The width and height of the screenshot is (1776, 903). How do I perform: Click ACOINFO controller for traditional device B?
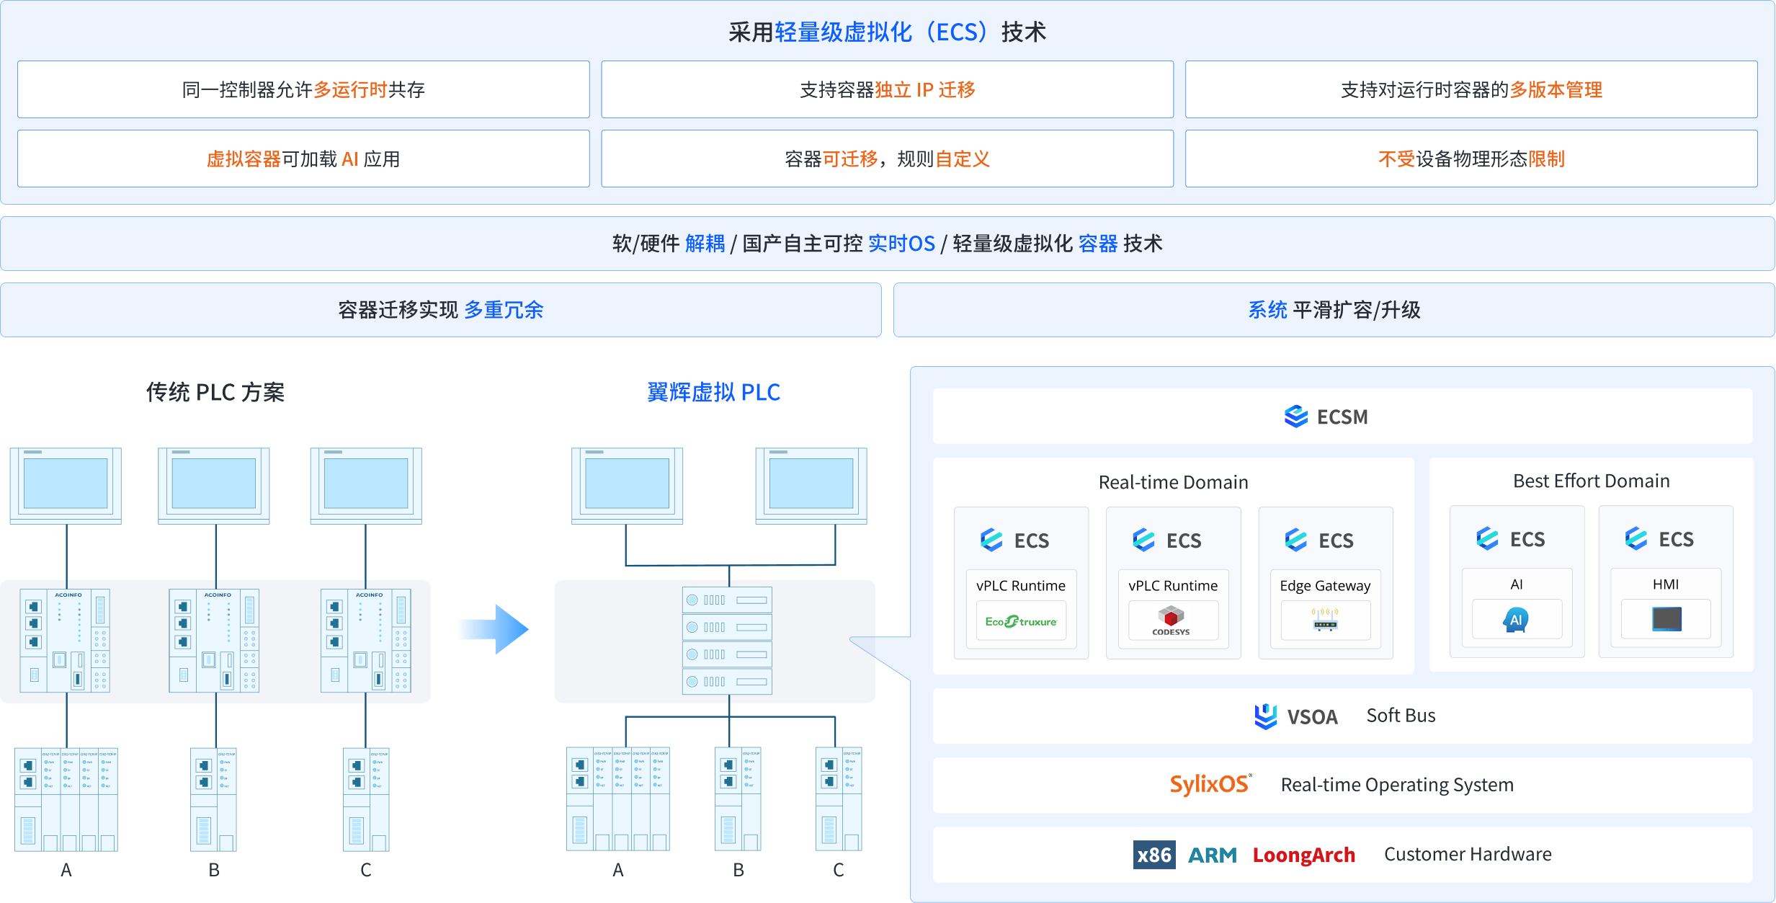point(214,641)
